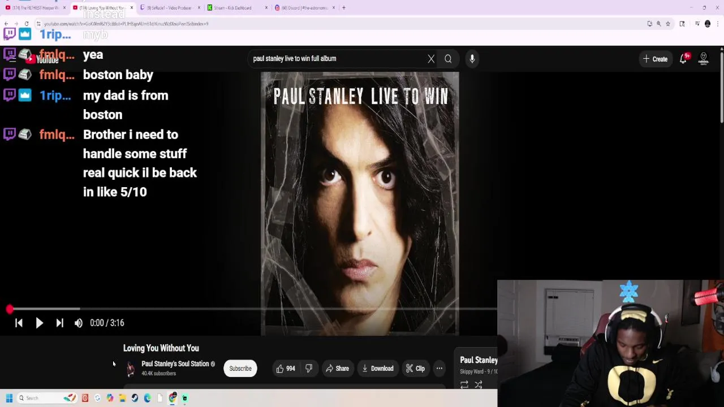Click the video title Loving You Without You
Screen dimensions: 724x407
(x=161, y=348)
